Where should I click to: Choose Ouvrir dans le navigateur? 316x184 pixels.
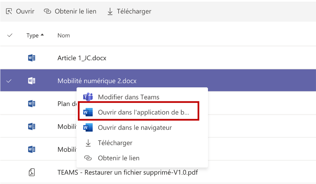point(135,127)
